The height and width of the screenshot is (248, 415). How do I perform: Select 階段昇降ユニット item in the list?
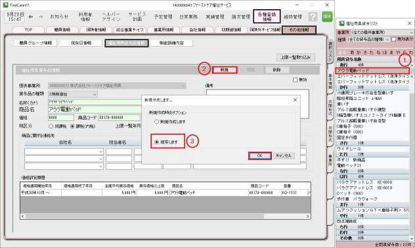[x=373, y=99]
